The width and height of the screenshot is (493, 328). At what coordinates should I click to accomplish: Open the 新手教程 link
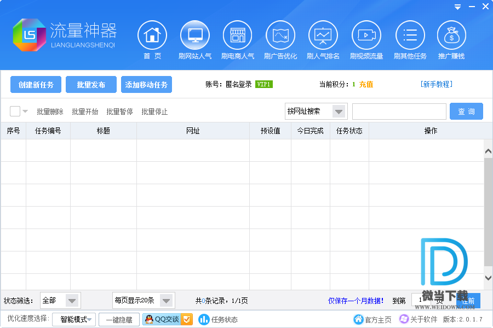pos(436,84)
